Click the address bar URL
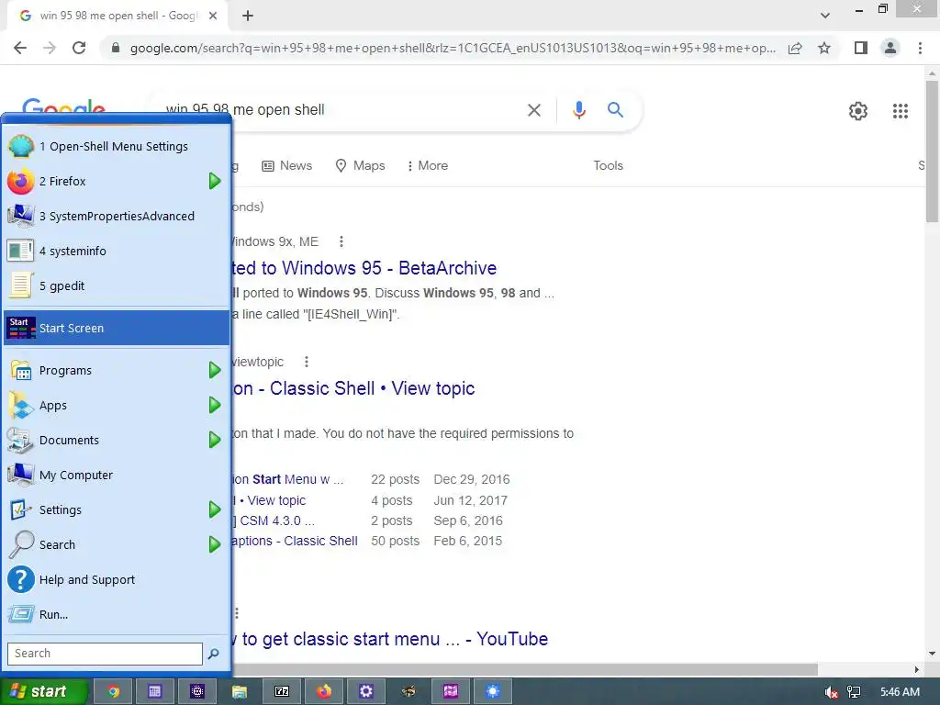The height and width of the screenshot is (705, 940). tap(453, 48)
